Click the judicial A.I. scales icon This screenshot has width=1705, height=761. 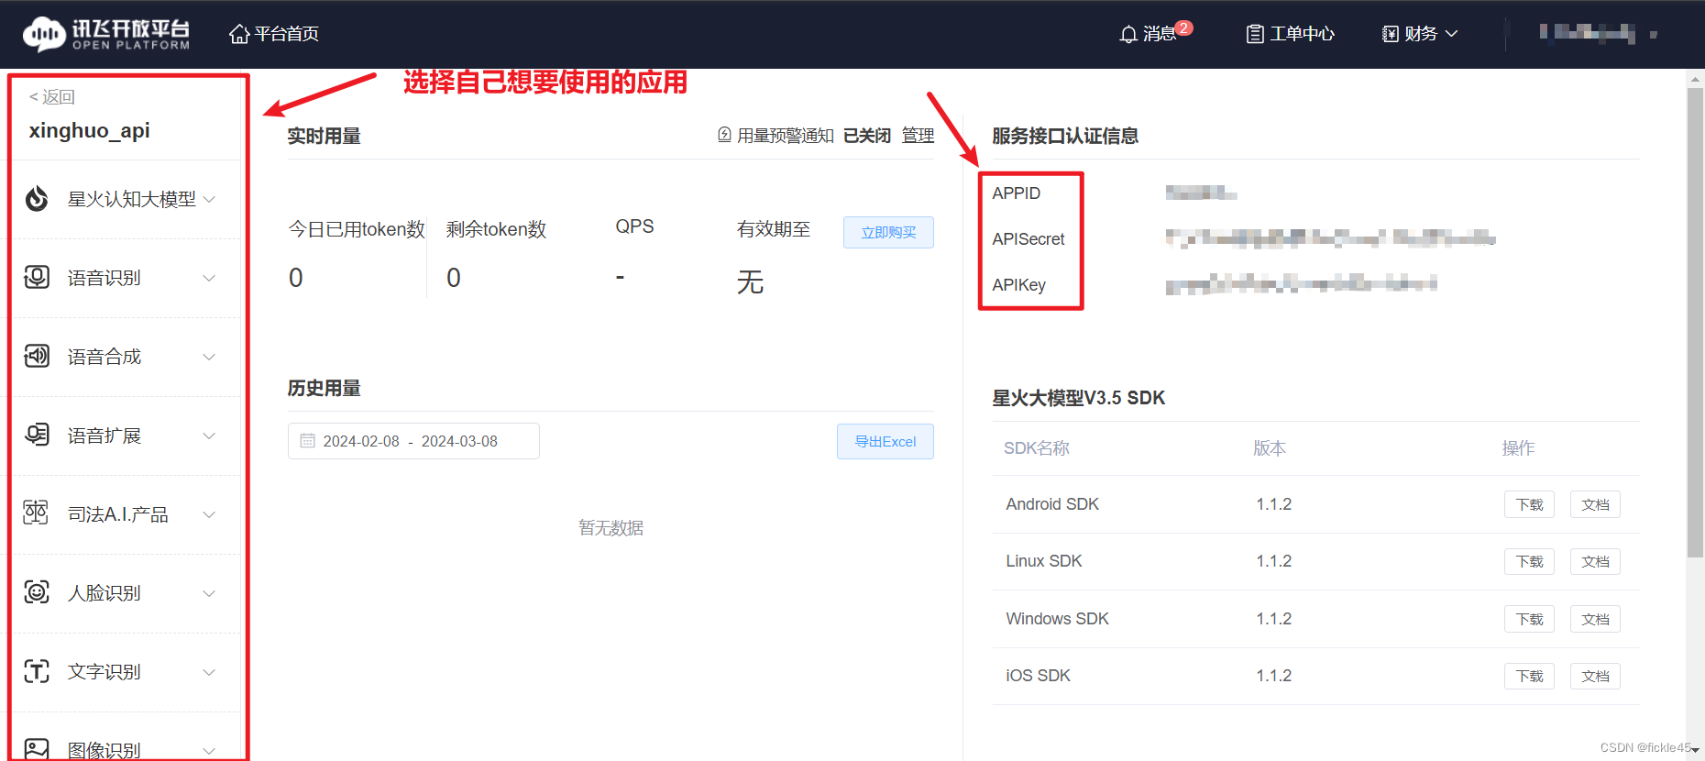[x=36, y=513]
